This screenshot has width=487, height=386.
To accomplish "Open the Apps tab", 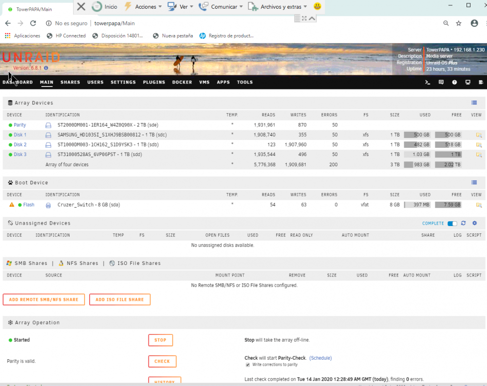I will coord(224,82).
